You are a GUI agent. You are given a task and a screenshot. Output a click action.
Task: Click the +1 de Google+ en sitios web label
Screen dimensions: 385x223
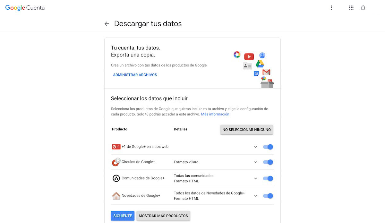point(145,146)
